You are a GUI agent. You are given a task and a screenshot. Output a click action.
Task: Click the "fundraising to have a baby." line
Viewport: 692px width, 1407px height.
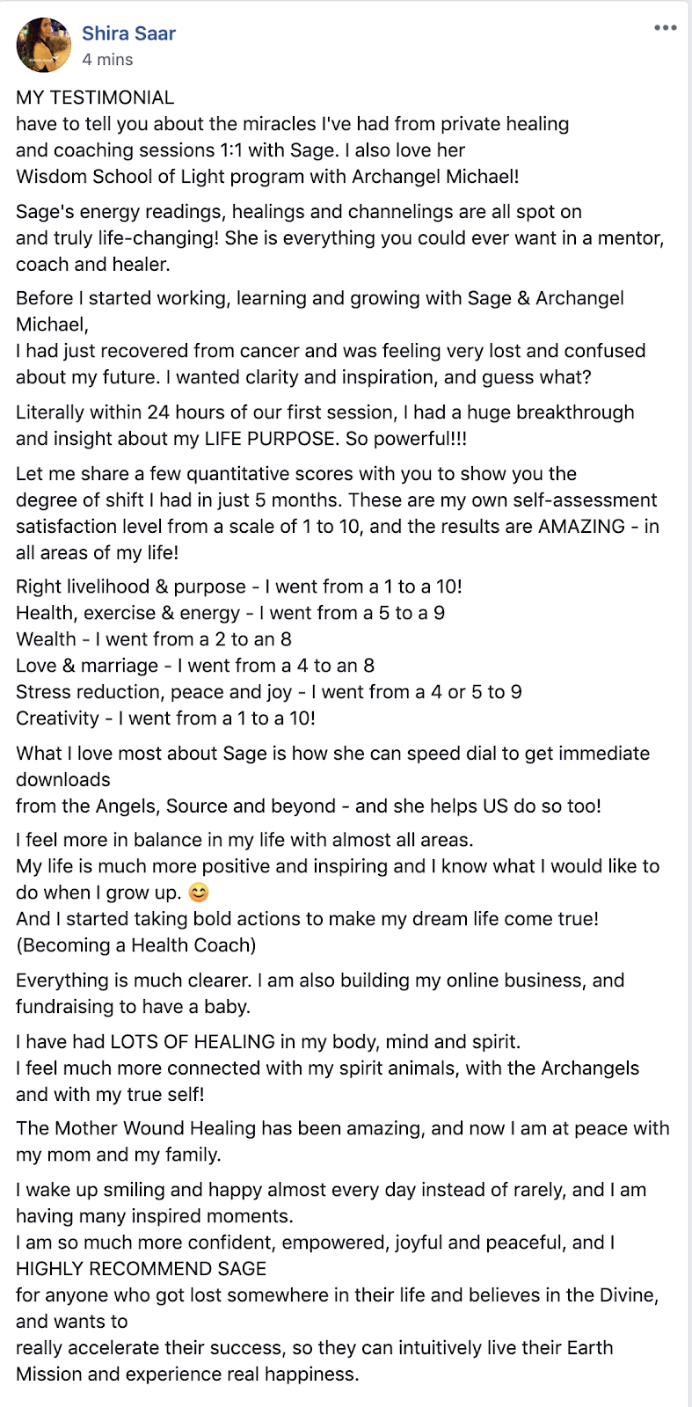tap(133, 1007)
